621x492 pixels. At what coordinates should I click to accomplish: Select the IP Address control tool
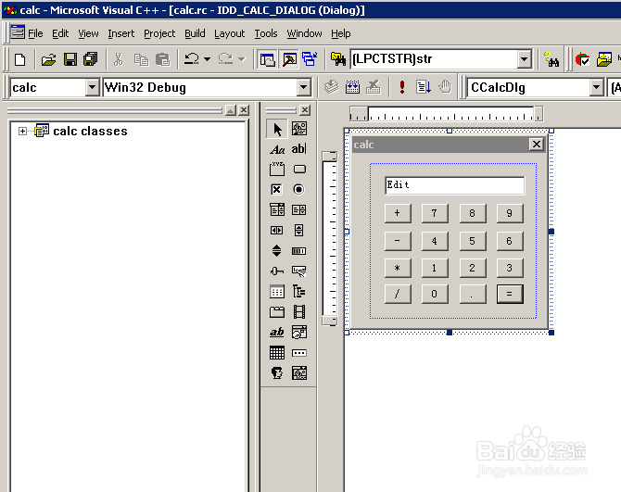pos(299,353)
